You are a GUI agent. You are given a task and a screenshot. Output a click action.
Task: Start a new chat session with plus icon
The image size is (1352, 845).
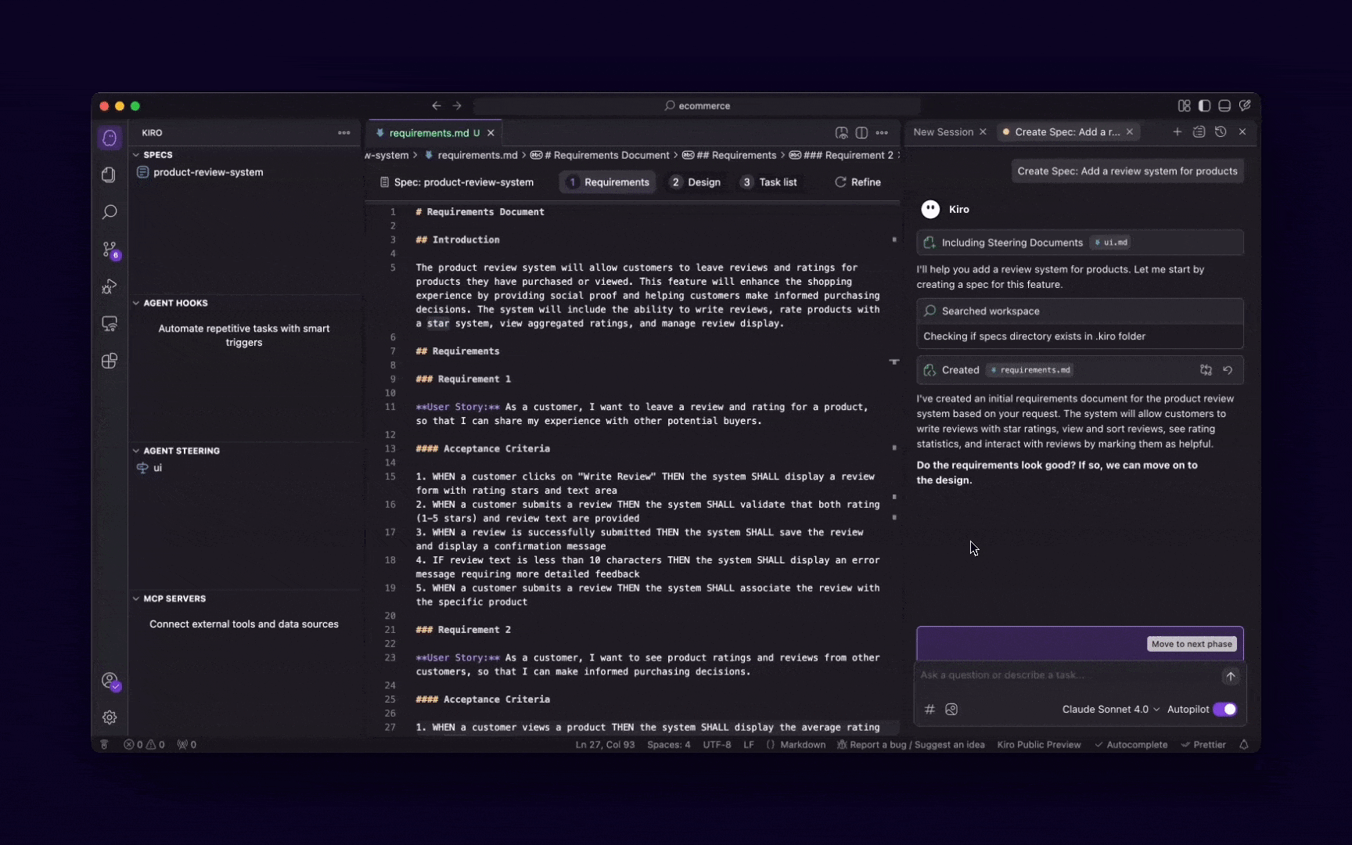(x=1177, y=131)
